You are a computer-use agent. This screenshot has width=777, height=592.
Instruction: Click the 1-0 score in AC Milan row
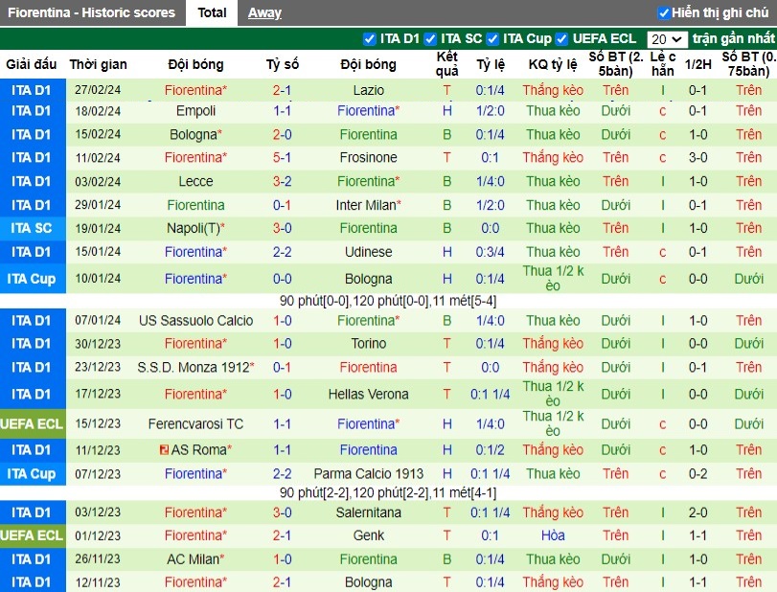click(x=282, y=559)
